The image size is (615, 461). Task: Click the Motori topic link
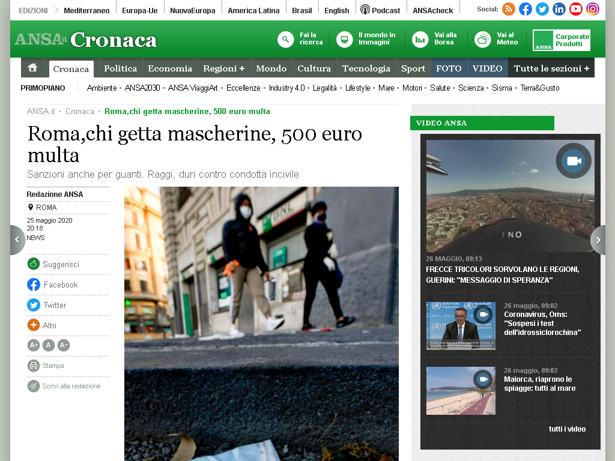click(x=412, y=88)
